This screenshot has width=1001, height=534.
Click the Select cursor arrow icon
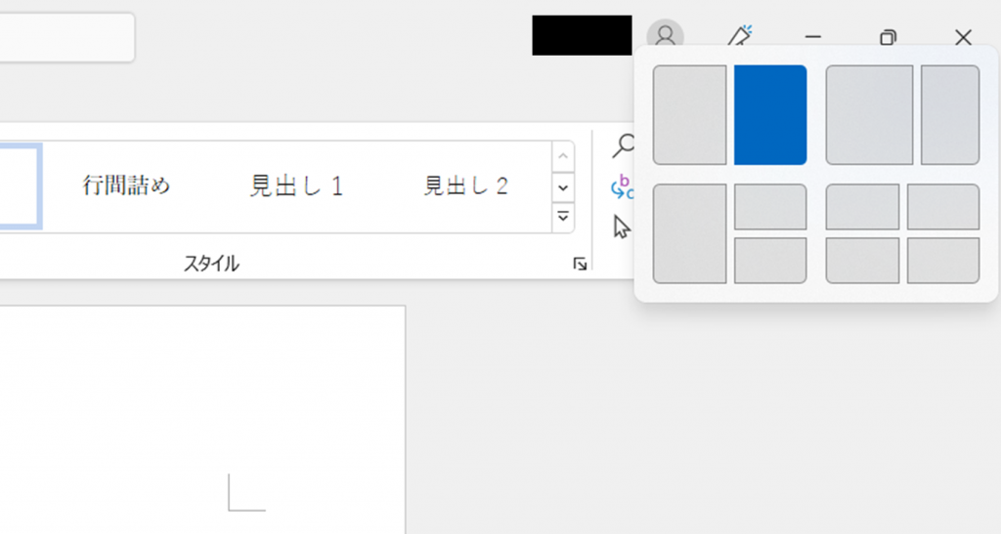(622, 226)
